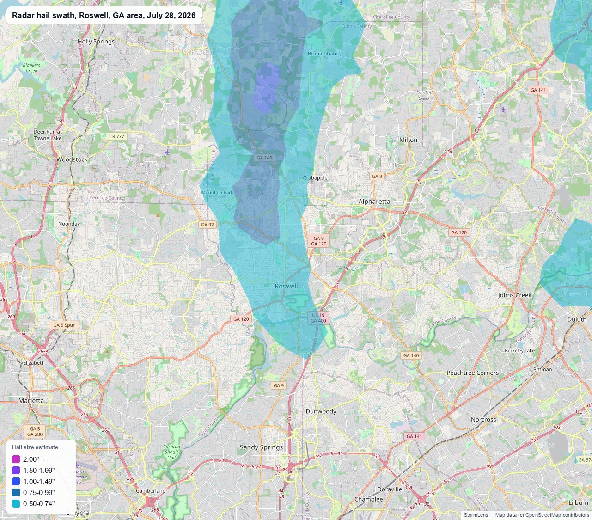The width and height of the screenshot is (592, 520).
Task: Select the Deer Run at Towne Lake label
Action: [48, 135]
